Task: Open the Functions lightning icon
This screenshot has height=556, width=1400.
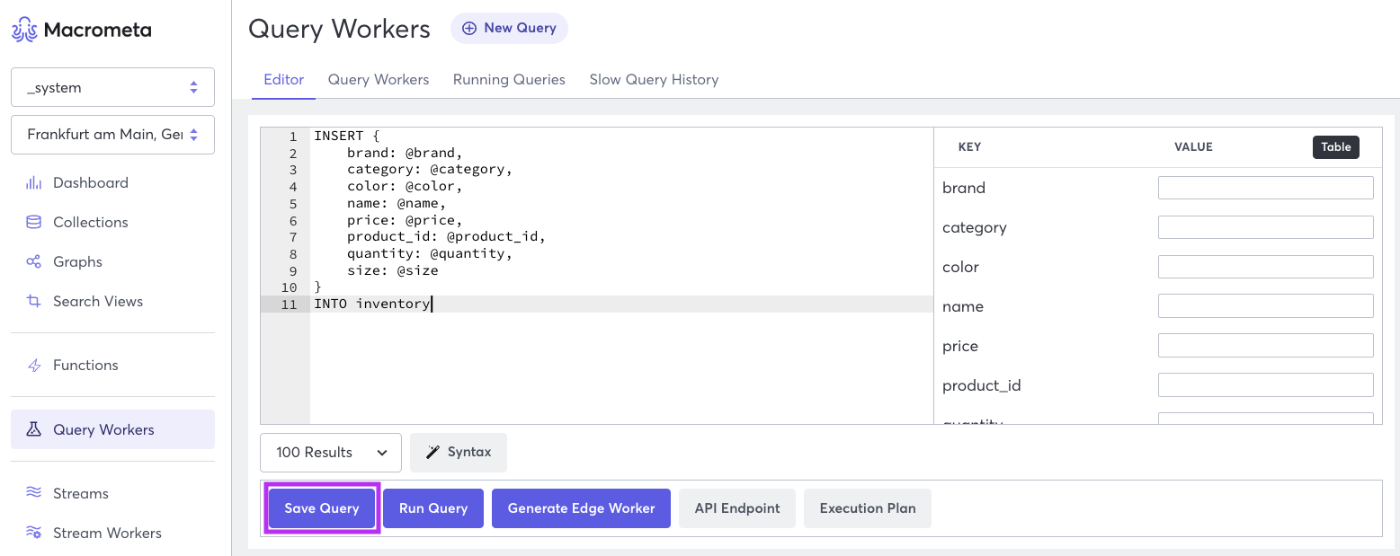Action: pos(33,365)
